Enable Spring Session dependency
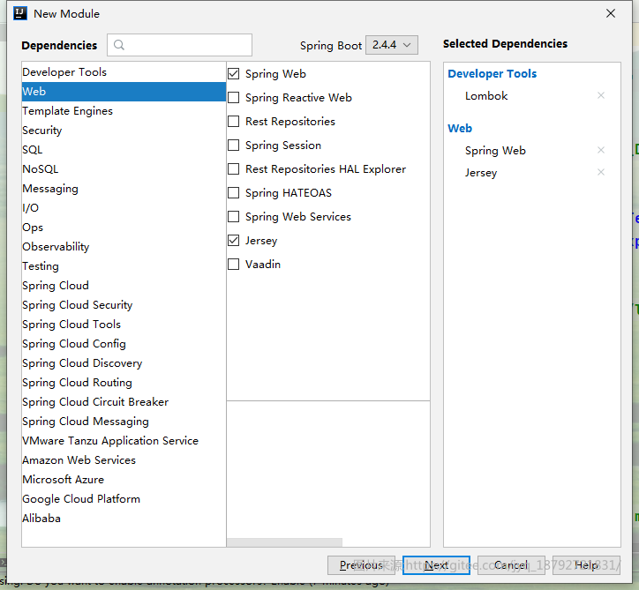 coord(234,146)
